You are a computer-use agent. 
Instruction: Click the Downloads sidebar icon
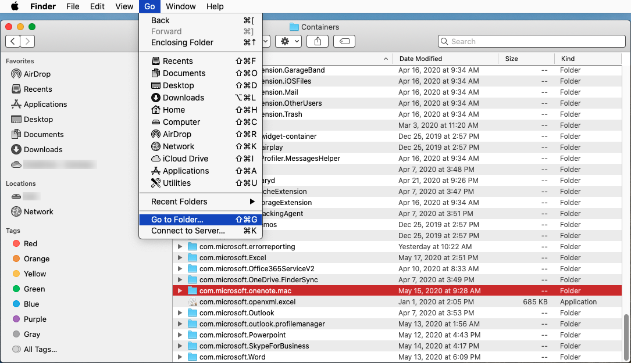pos(16,149)
